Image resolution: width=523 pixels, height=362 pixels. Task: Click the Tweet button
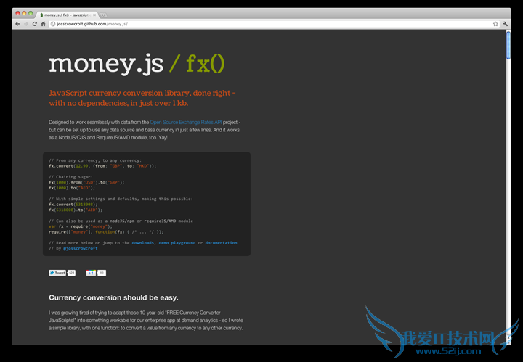tap(57, 273)
